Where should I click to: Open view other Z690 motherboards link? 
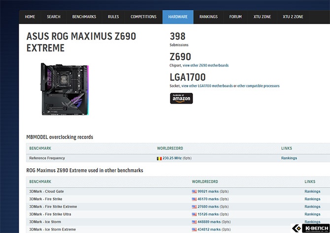[x=205, y=65]
